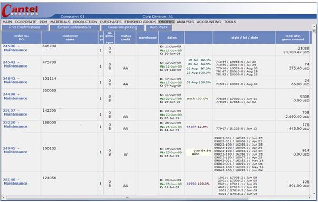Select customer number 142200
Viewport: 318px width, 202px height.
pyautogui.click(x=49, y=111)
